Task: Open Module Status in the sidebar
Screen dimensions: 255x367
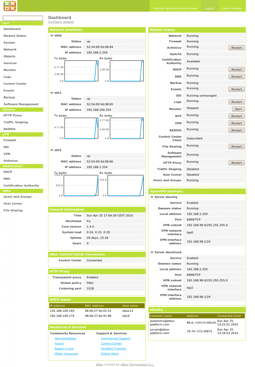Action: tap(15, 36)
